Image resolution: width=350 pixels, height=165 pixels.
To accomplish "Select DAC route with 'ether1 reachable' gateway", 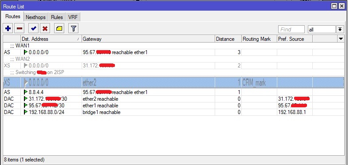I will click(x=173, y=106).
